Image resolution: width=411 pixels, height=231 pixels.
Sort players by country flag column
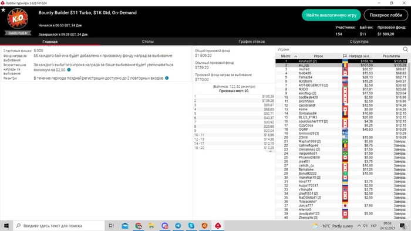[345, 56]
